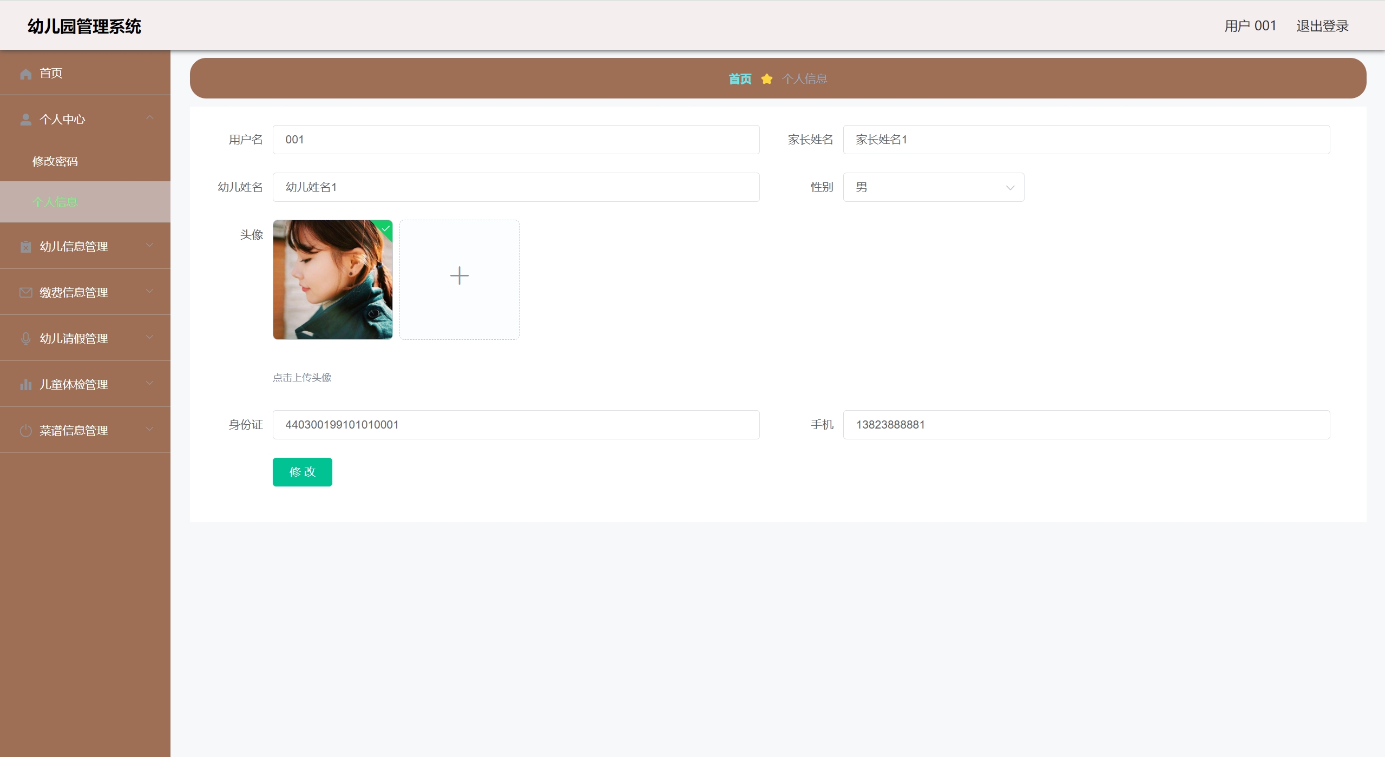Open the 性别 gender dropdown
Image resolution: width=1385 pixels, height=757 pixels.
pyautogui.click(x=933, y=187)
